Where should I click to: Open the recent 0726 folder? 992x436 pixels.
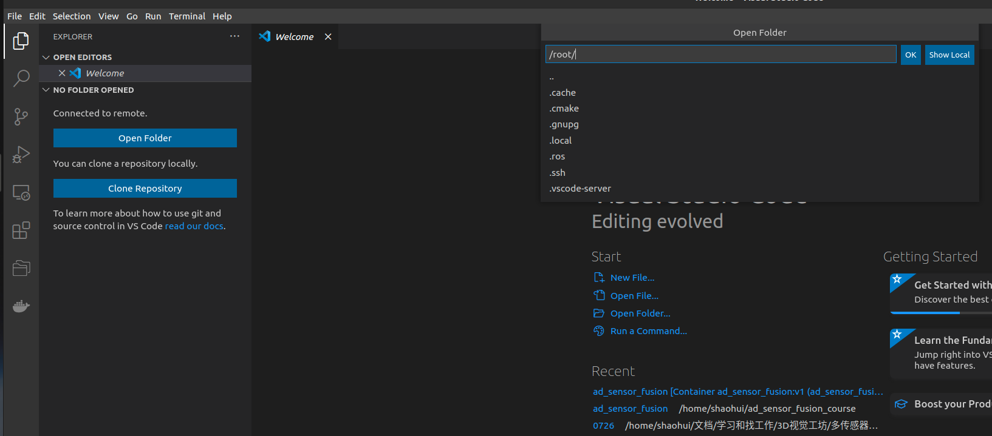[603, 426]
